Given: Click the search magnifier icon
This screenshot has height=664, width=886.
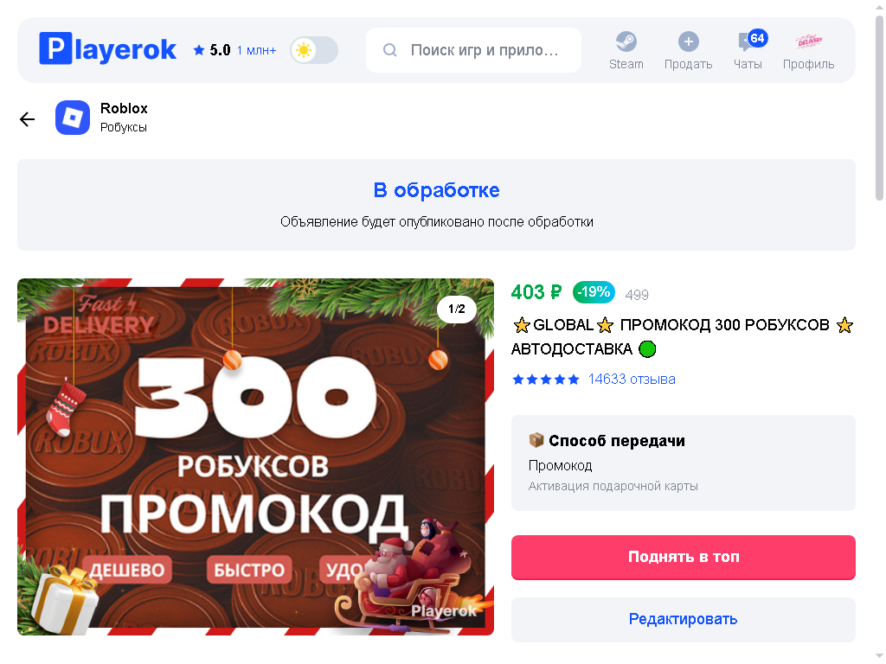Looking at the screenshot, I should point(390,50).
